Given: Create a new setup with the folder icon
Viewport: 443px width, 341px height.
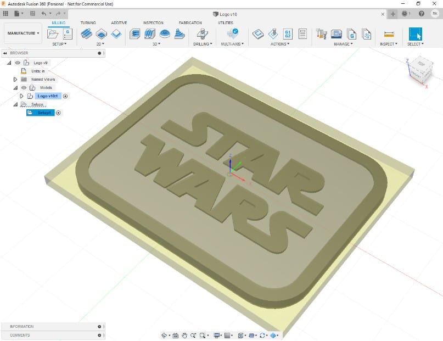Looking at the screenshot, I should point(53,34).
